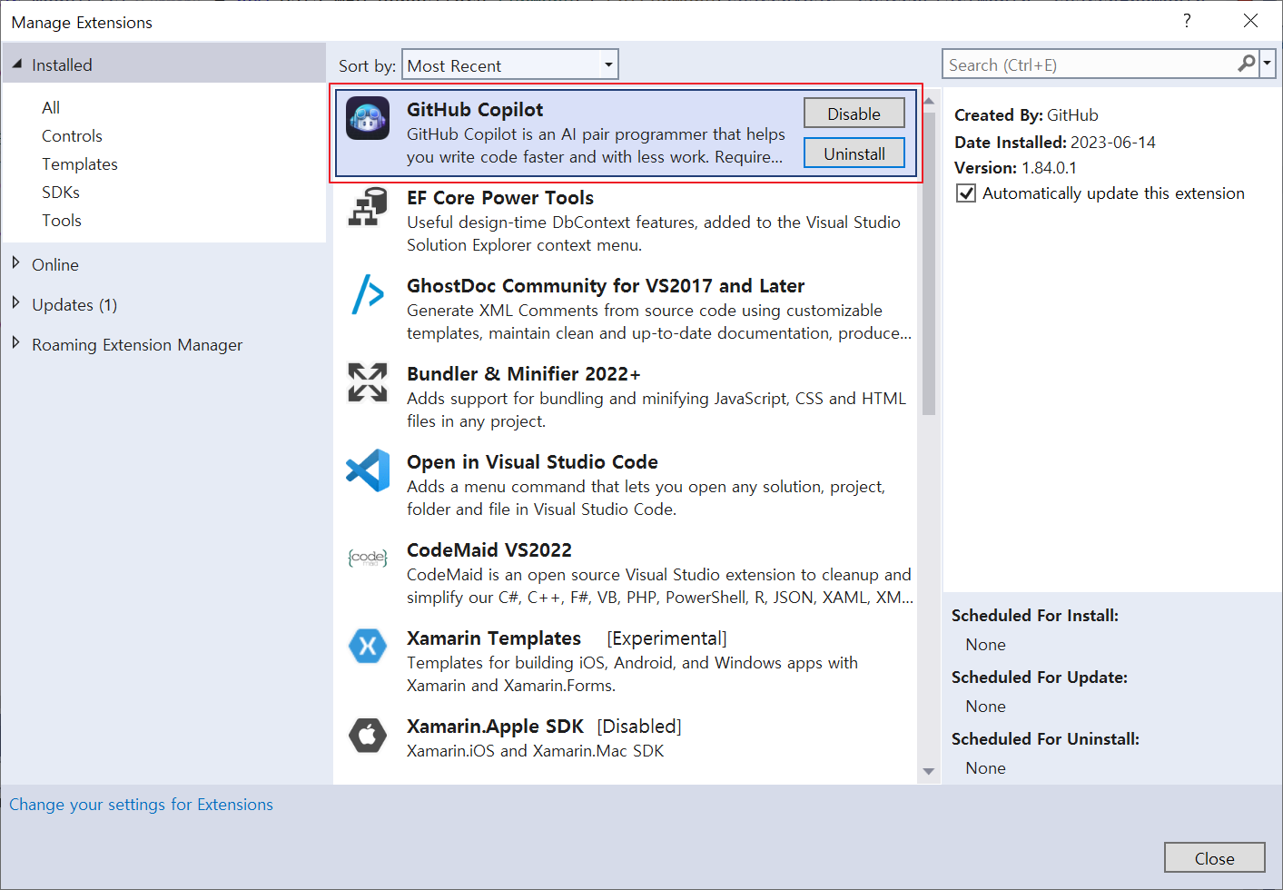The width and height of the screenshot is (1283, 890).
Task: Select the Templates filter
Action: [x=80, y=163]
